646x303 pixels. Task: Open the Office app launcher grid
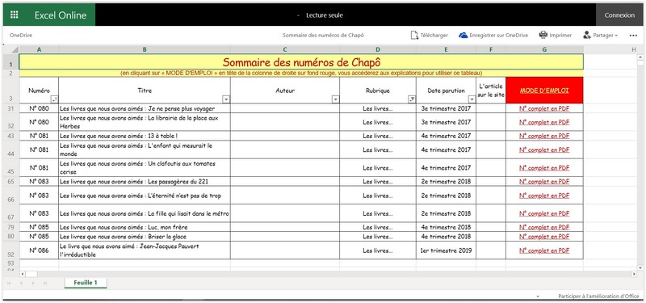[x=15, y=15]
